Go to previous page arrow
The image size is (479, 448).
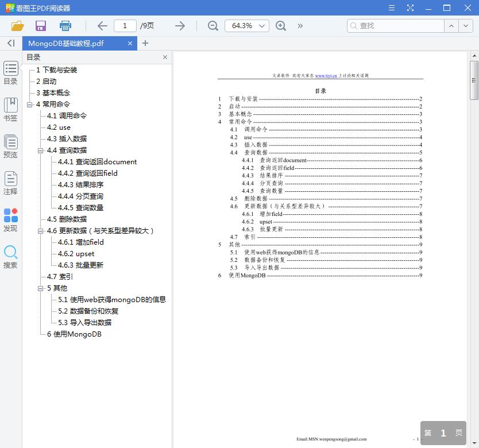point(102,26)
